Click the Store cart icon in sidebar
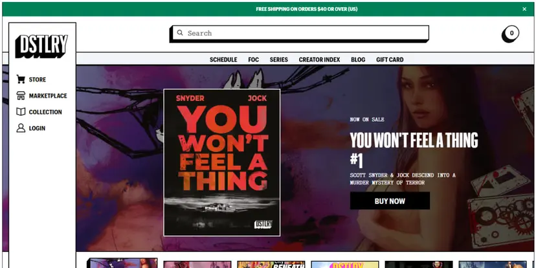This screenshot has height=268, width=536. pyautogui.click(x=21, y=80)
